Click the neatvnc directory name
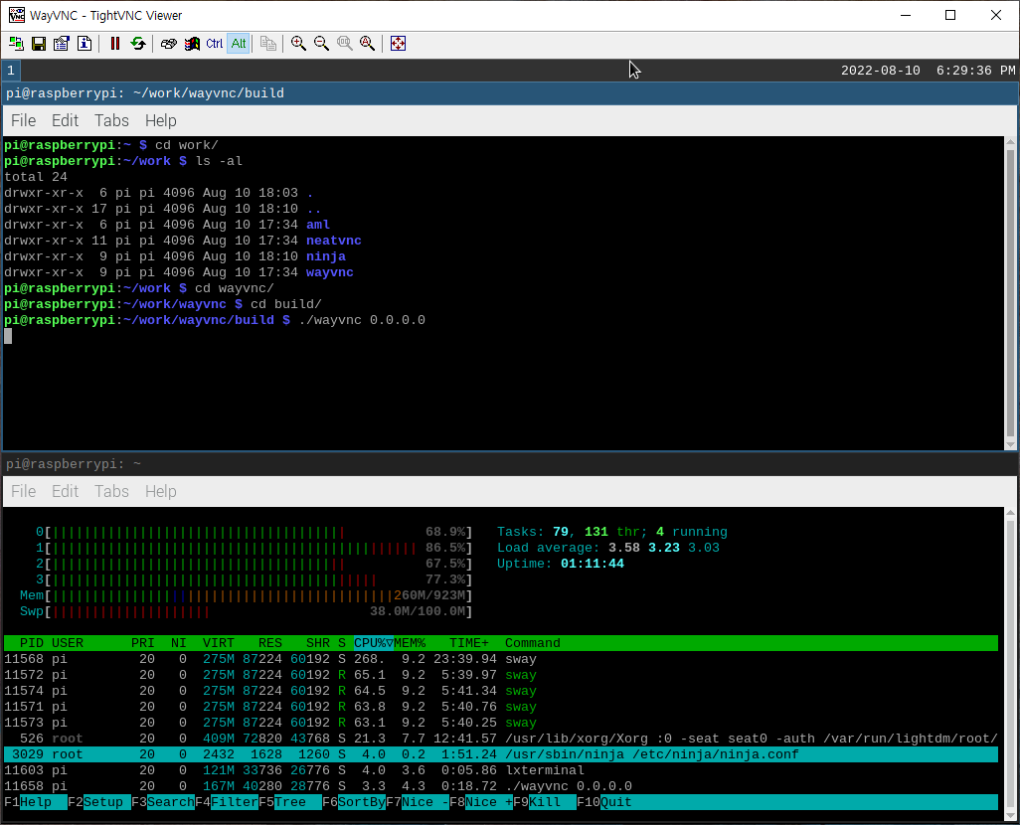 click(334, 241)
